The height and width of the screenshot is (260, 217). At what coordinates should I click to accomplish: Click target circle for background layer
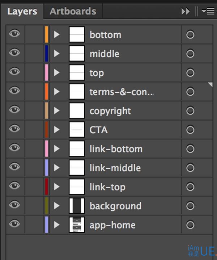coord(190,206)
